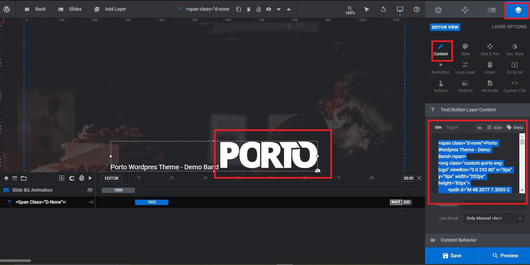Click the timeline stopwatch icon
The height and width of the screenshot is (265, 530).
click(82, 178)
